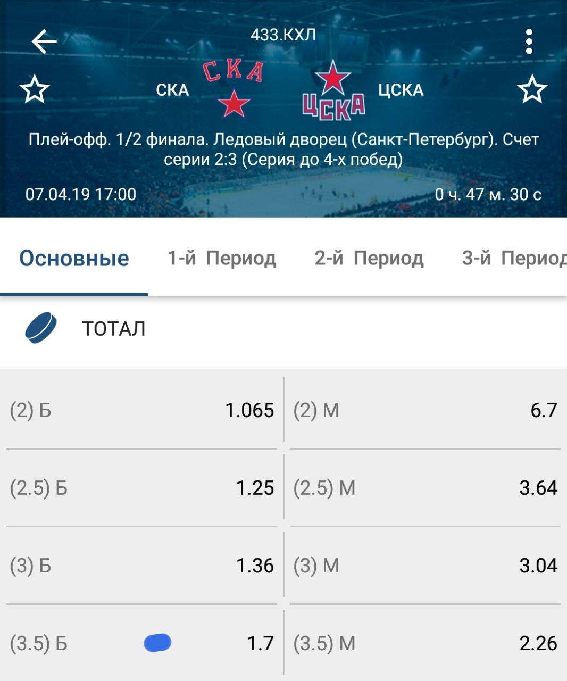Toggle favorite star beside СКА

pos(35,89)
